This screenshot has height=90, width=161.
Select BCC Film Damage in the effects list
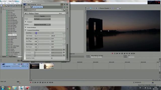click(x=12, y=27)
